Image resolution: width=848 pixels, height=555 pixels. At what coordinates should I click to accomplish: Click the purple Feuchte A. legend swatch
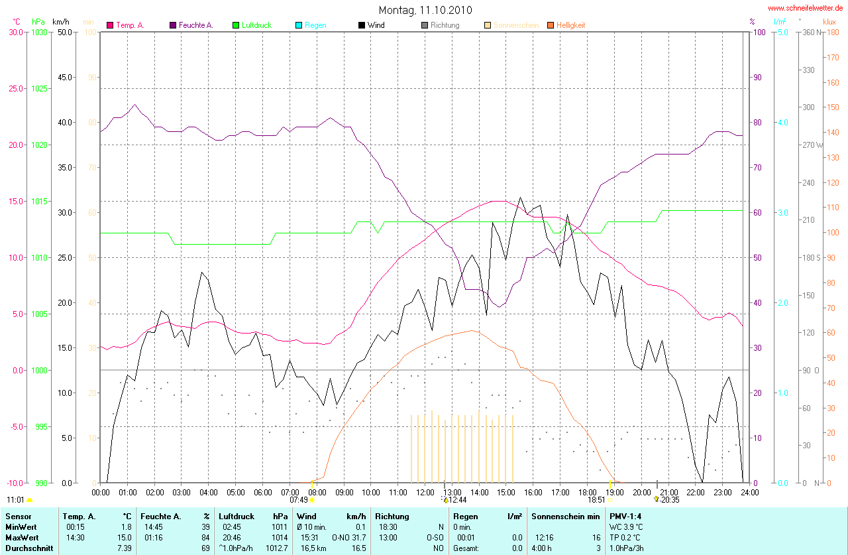point(173,25)
